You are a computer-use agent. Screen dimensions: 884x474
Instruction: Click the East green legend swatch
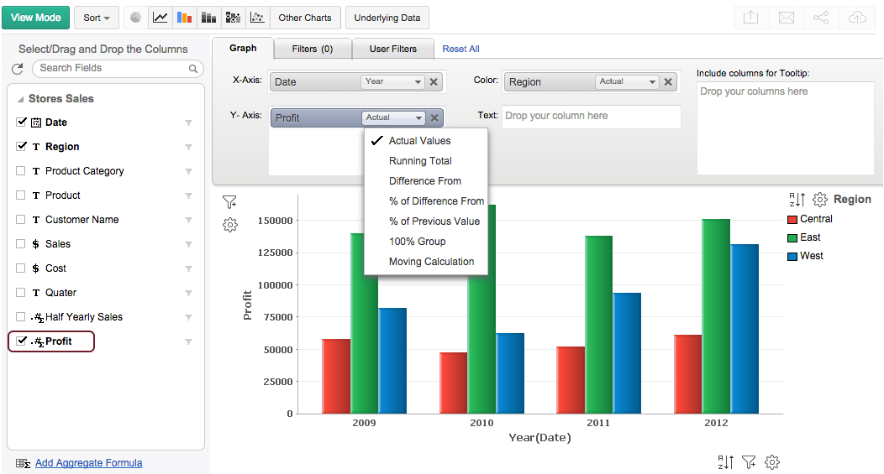[792, 237]
